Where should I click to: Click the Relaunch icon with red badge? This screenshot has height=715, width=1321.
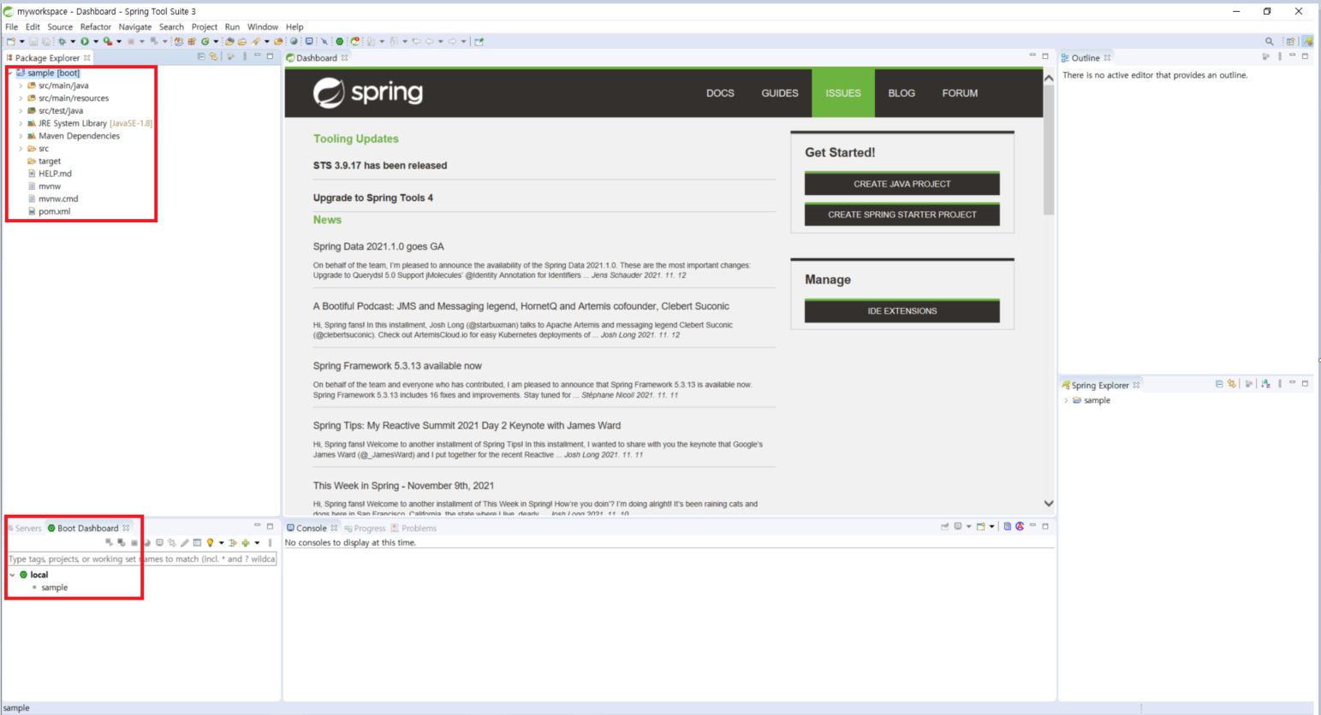coord(355,41)
